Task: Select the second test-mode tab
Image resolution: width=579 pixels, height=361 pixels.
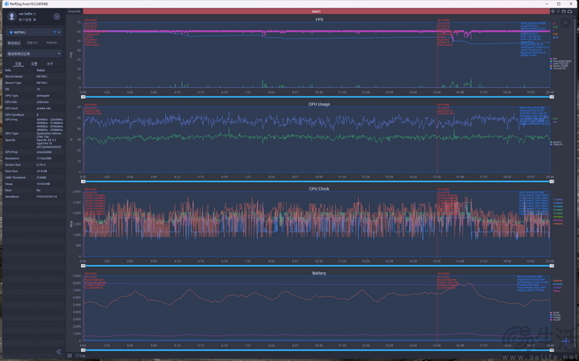Action: click(32, 43)
